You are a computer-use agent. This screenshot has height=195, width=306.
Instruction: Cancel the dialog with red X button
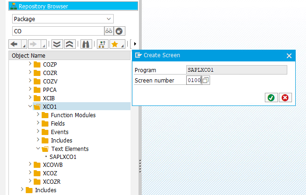tap(284, 97)
